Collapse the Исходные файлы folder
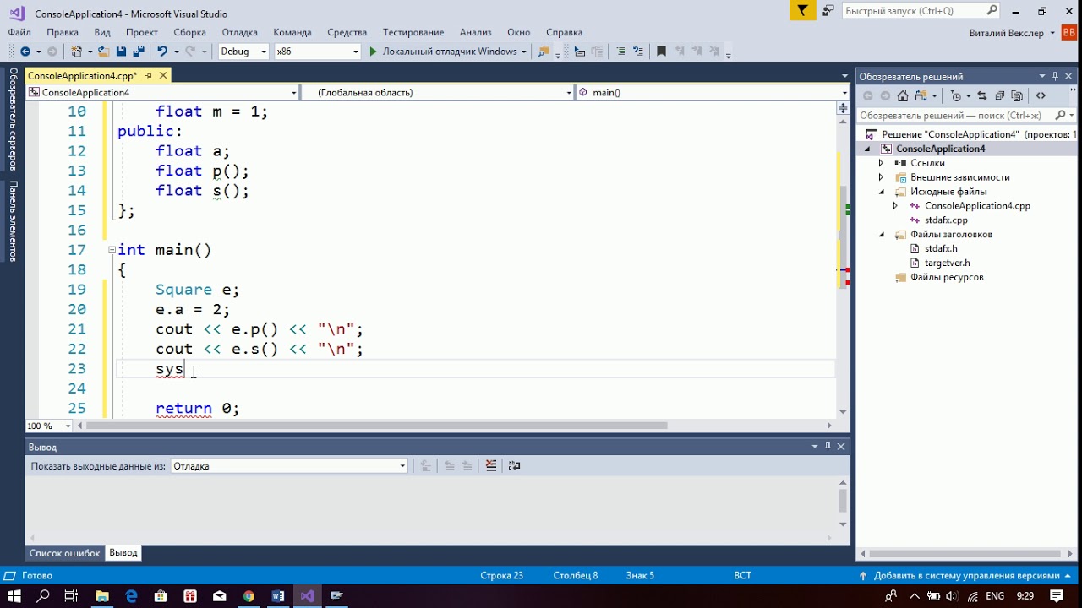Image resolution: width=1082 pixels, height=608 pixels. 881,192
